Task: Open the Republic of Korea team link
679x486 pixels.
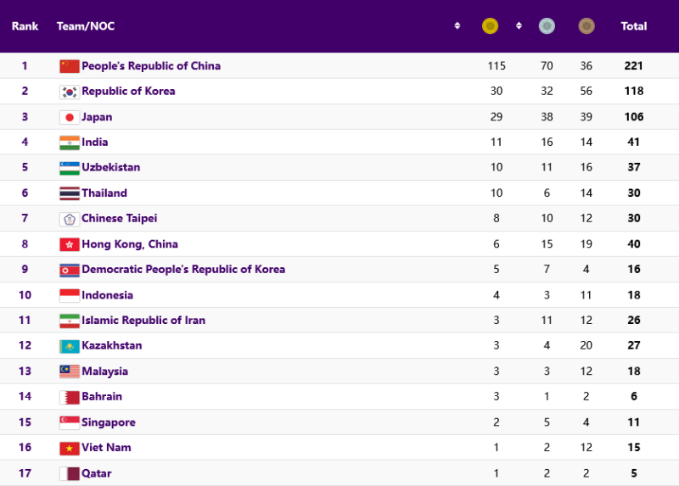Action: (129, 91)
